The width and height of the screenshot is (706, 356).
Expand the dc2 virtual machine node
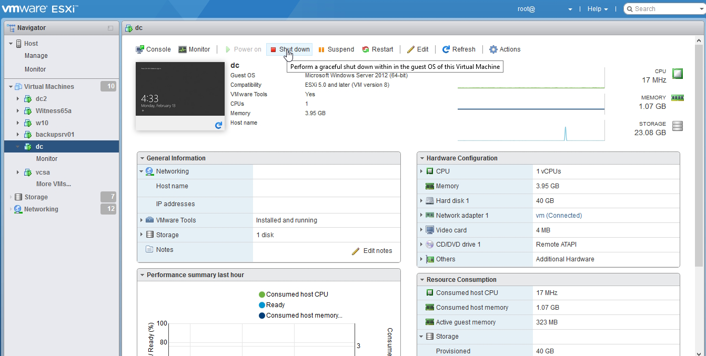coord(18,99)
